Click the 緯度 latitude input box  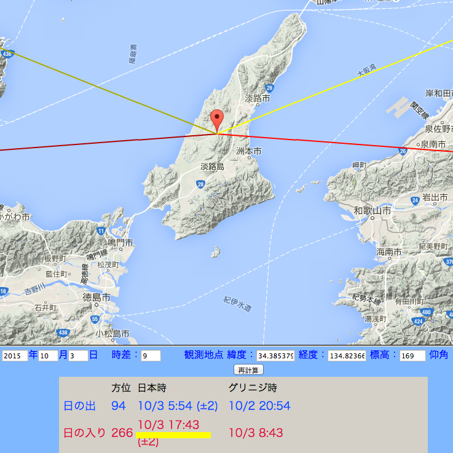tap(276, 355)
